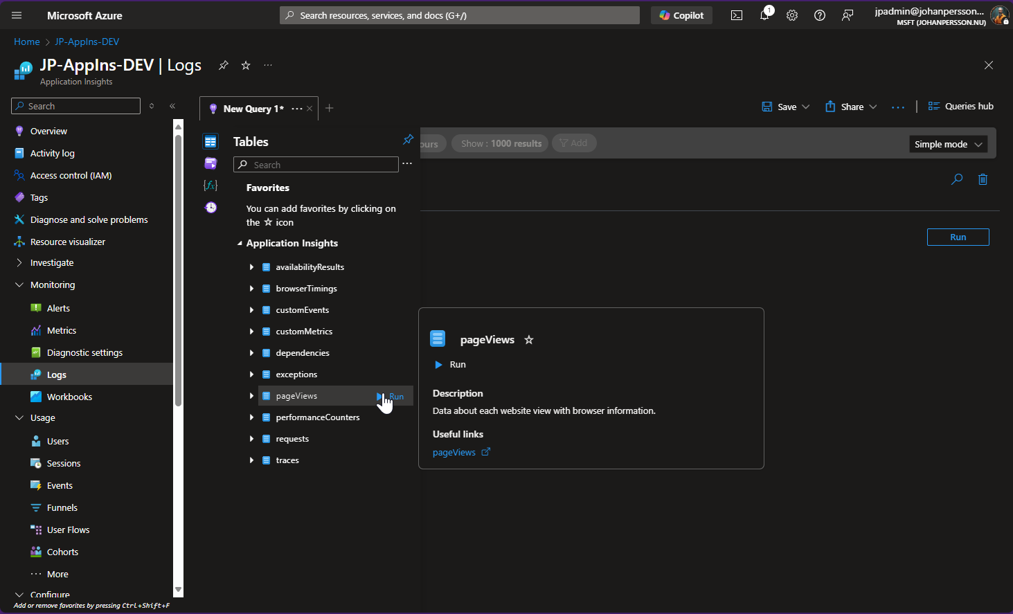Open the pageViews documentation link
Image resolution: width=1013 pixels, height=614 pixels.
pos(454,452)
